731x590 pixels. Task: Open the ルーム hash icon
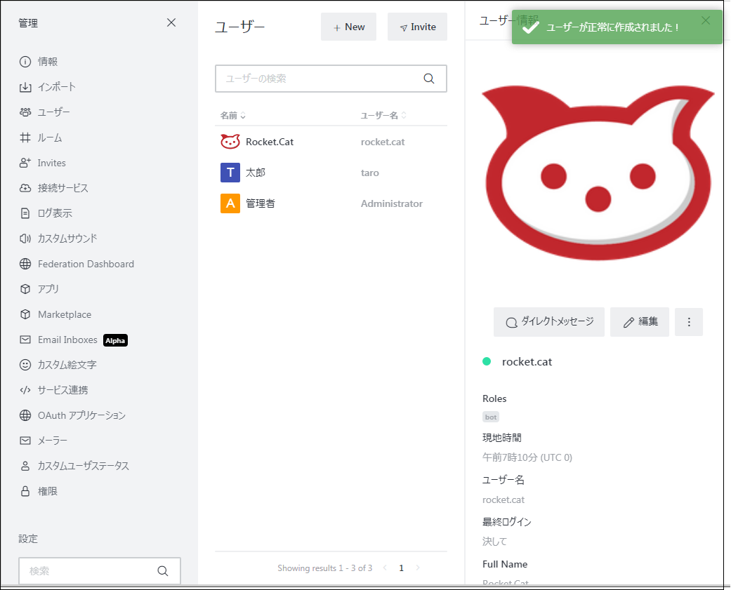pos(25,138)
